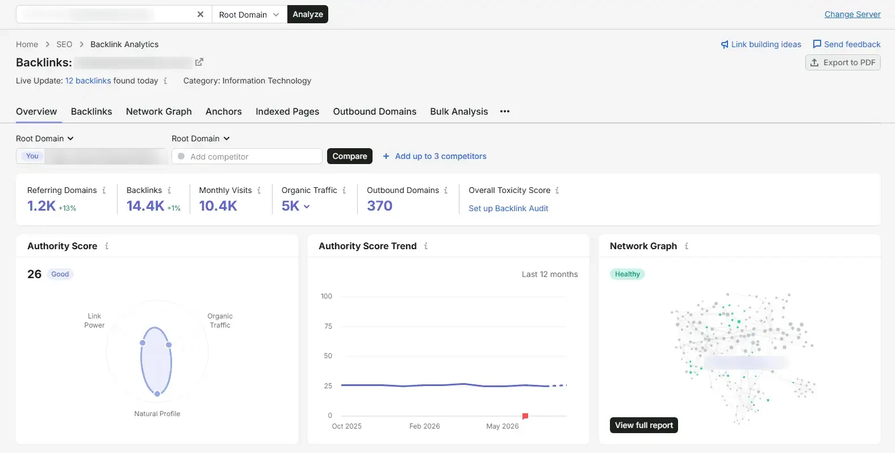Switch to the Backlinks tab
Screen dimensions: 895x453
(x=91, y=111)
